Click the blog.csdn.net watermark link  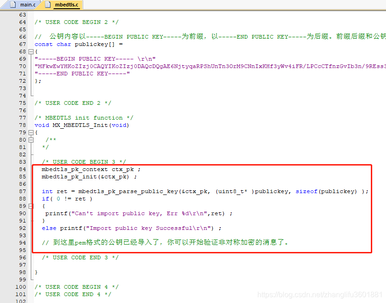tap(320, 295)
